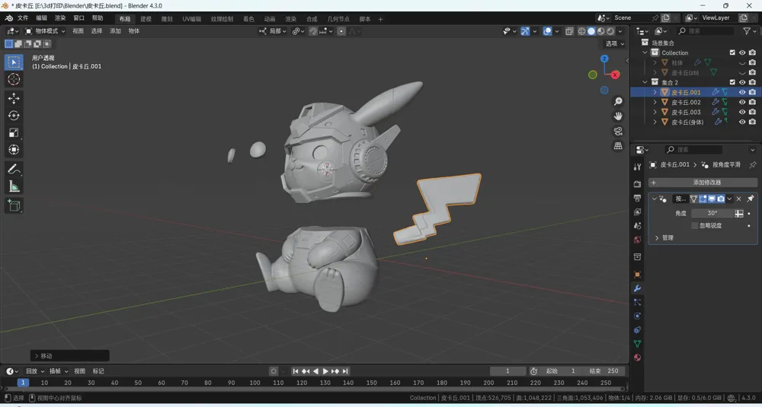Open the 局部 transform orientation dropdown
The width and height of the screenshot is (762, 407).
click(x=273, y=31)
